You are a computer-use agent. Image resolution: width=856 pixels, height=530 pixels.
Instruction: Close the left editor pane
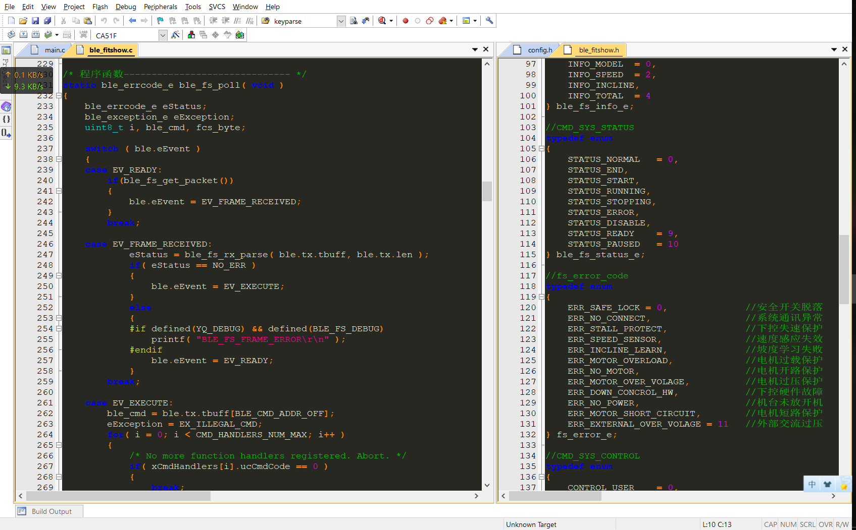click(x=486, y=49)
